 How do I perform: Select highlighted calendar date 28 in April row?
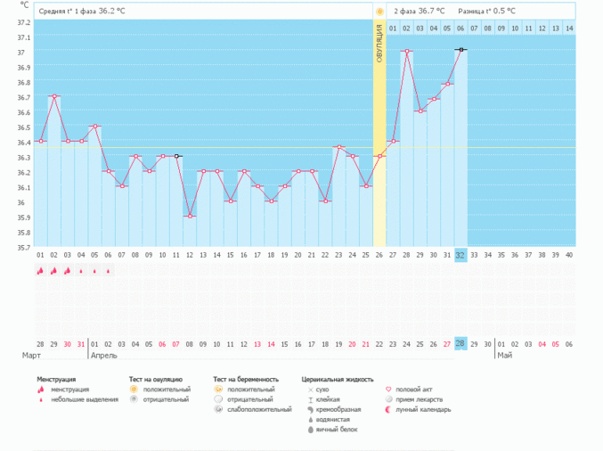[x=460, y=344]
